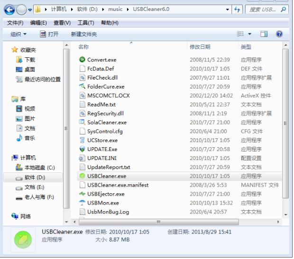Click the Convert.exe file icon
Screen dimensions: 294x259
click(82, 60)
